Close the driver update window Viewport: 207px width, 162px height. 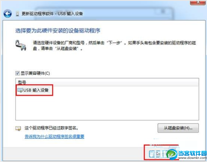pyautogui.click(x=198, y=2)
